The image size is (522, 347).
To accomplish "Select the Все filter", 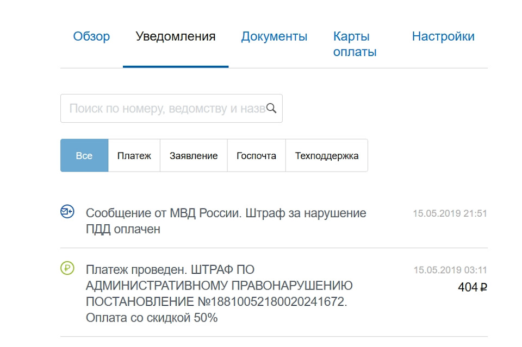I will pos(84,155).
